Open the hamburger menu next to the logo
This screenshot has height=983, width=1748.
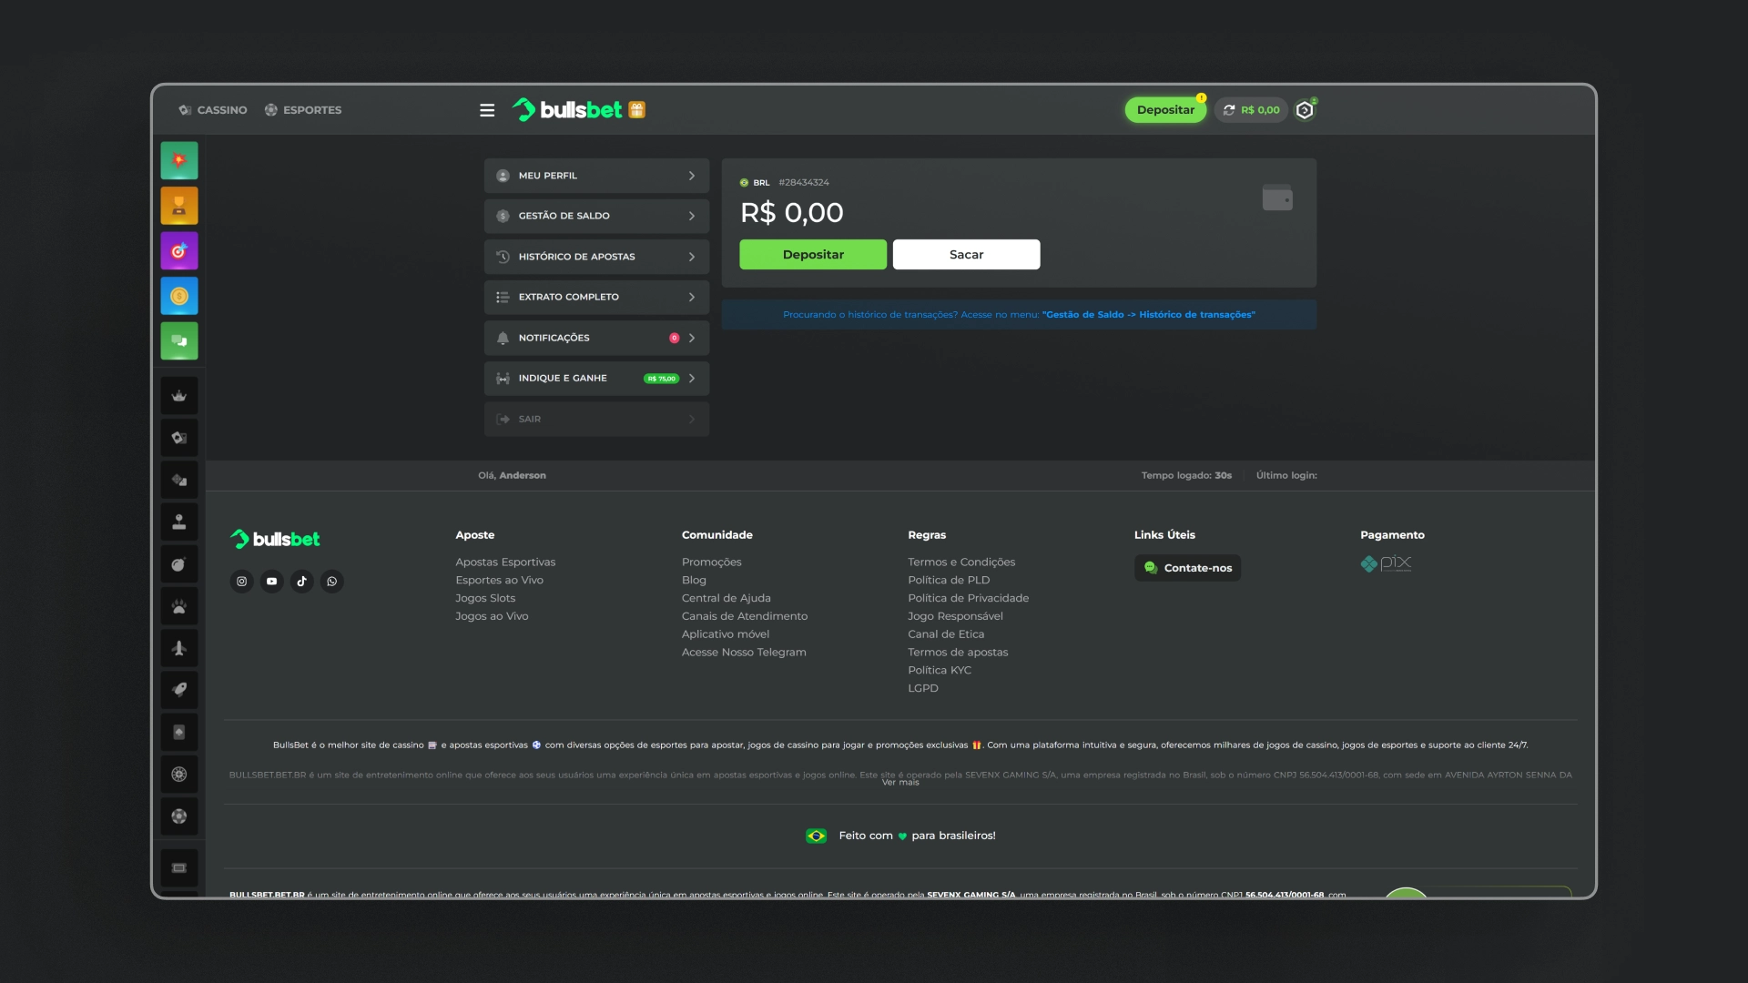(x=487, y=110)
